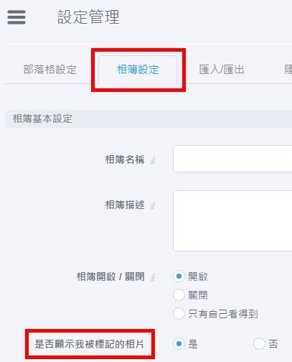Focus the 相簿名稱 text field

click(232, 159)
